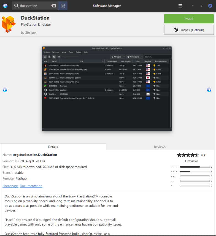The image size is (216, 236).
Task: Select the package name org.duckstation.DuckStation
Action: 35,155
